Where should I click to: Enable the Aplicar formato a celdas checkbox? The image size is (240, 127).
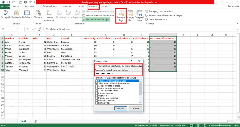(96, 86)
